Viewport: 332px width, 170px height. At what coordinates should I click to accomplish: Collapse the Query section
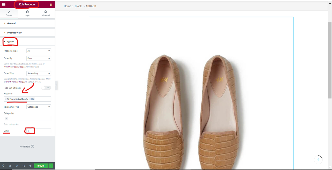click(x=27, y=42)
